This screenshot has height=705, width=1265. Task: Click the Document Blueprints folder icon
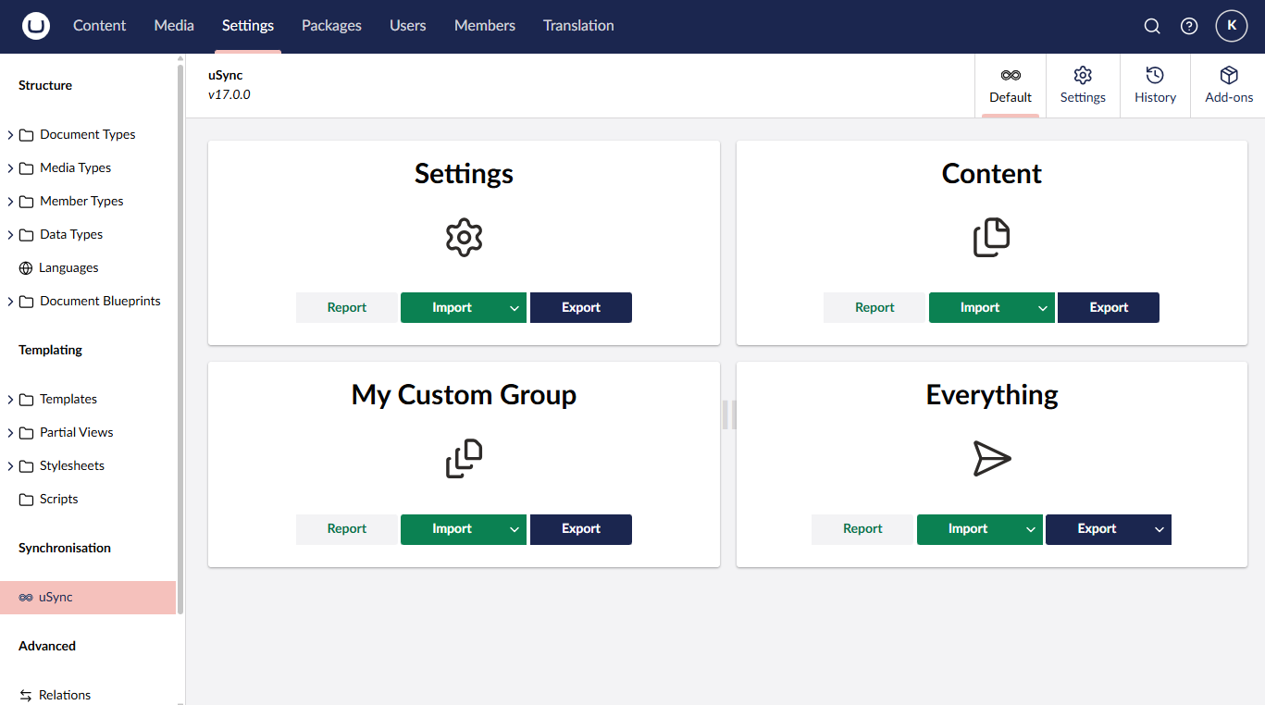[x=27, y=302]
